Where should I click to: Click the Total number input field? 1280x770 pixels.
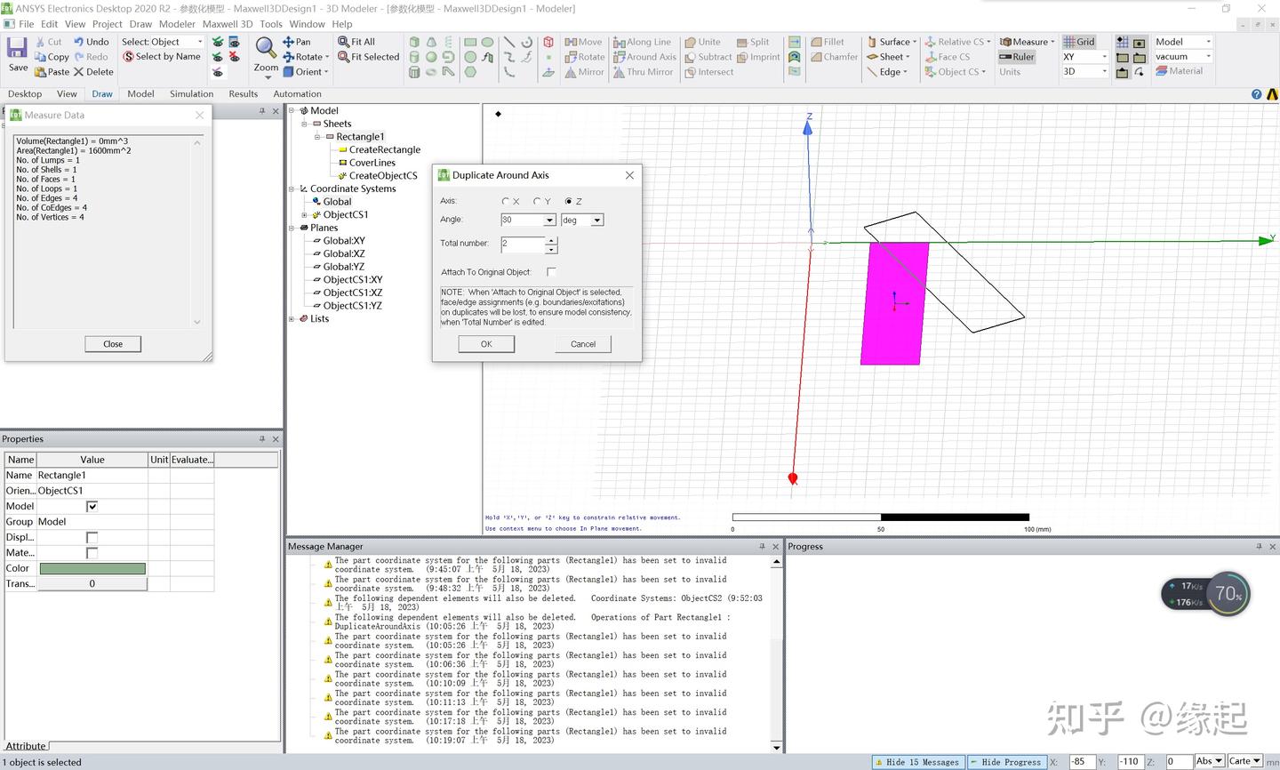point(523,244)
